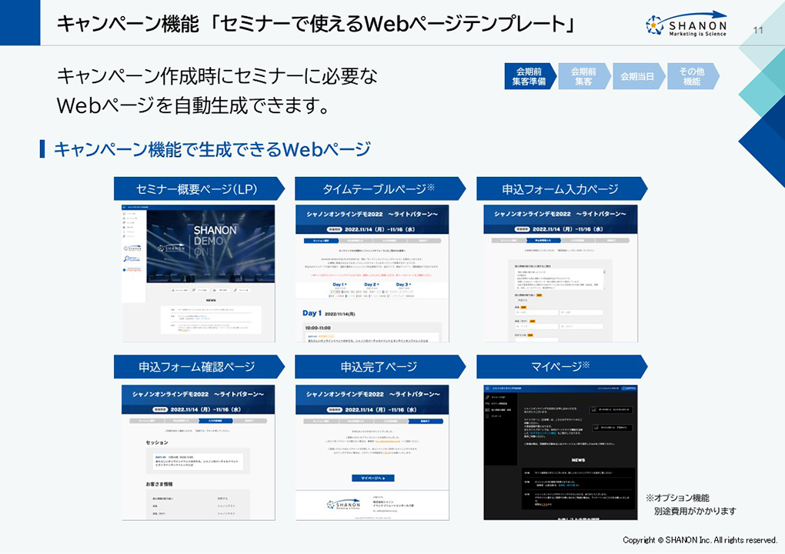Click the page number 11
The width and height of the screenshot is (785, 554).
tap(758, 30)
